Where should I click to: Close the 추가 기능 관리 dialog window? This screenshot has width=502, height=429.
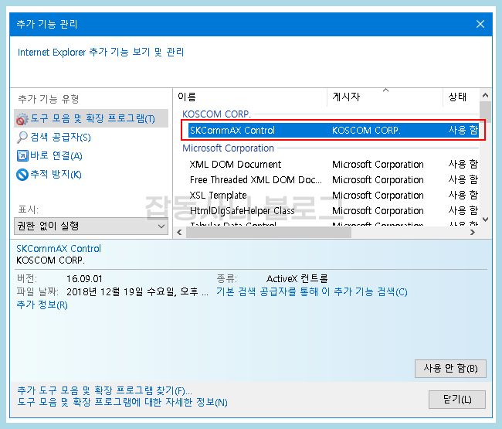pyautogui.click(x=480, y=24)
